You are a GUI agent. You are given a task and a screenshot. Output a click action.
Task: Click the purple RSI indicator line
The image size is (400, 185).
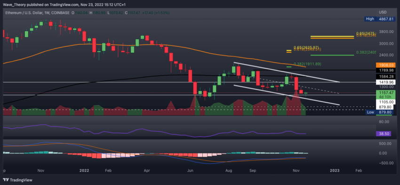(x=153, y=131)
